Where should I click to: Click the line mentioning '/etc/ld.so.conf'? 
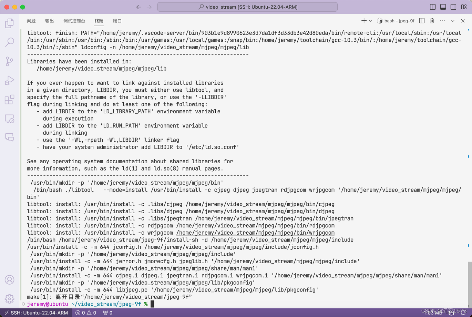(x=138, y=147)
